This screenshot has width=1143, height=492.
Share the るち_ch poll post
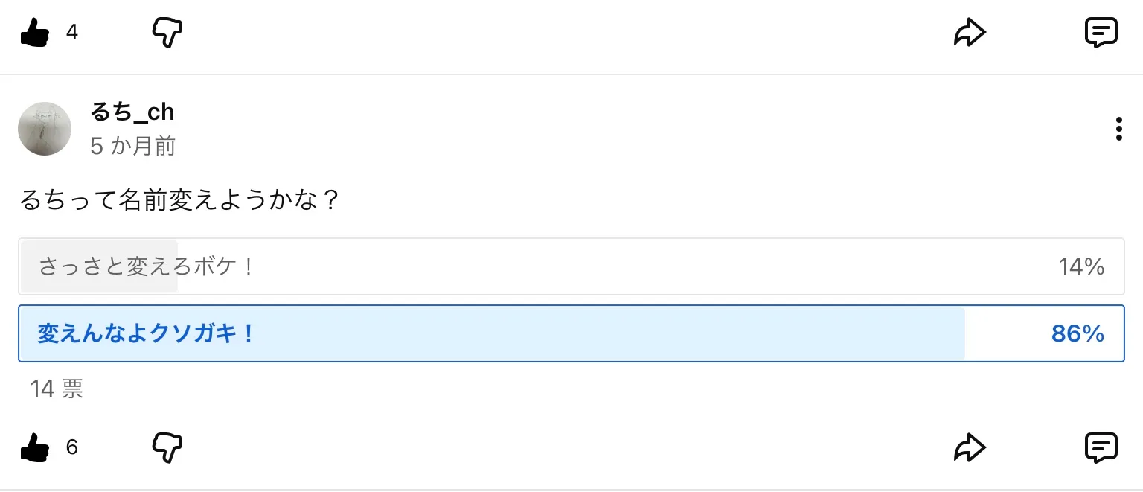click(x=970, y=448)
